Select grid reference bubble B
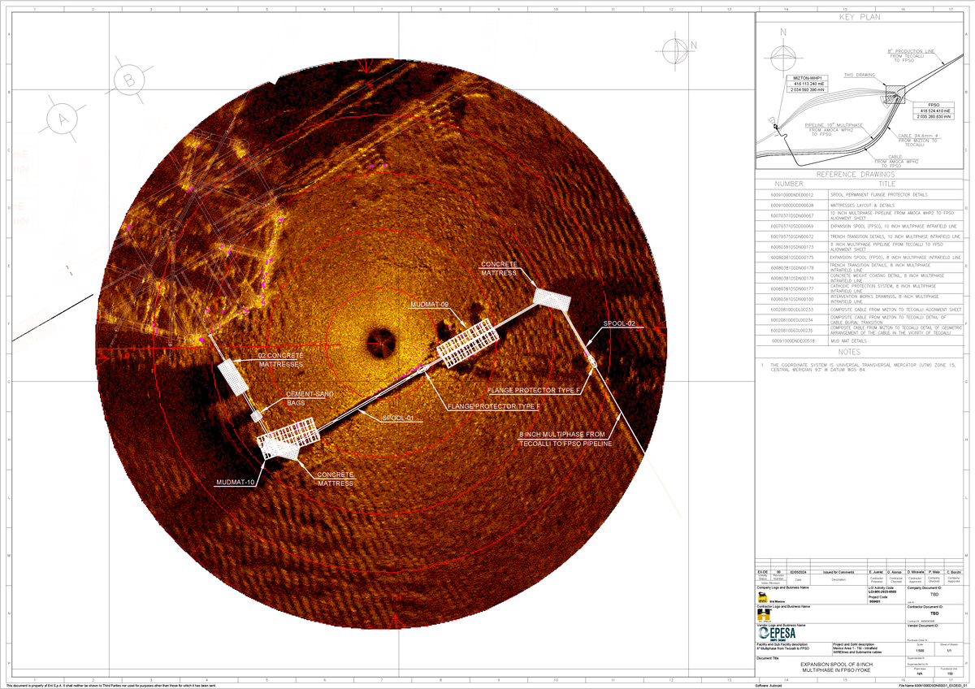 (x=128, y=80)
